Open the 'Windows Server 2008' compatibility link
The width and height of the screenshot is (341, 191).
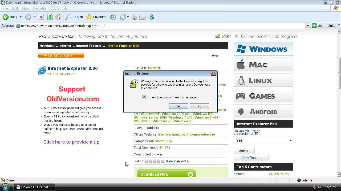(150, 118)
